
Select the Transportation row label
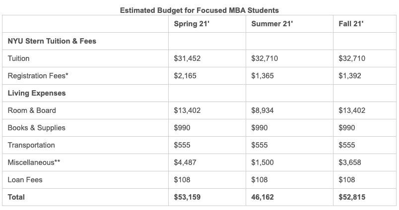[31, 145]
